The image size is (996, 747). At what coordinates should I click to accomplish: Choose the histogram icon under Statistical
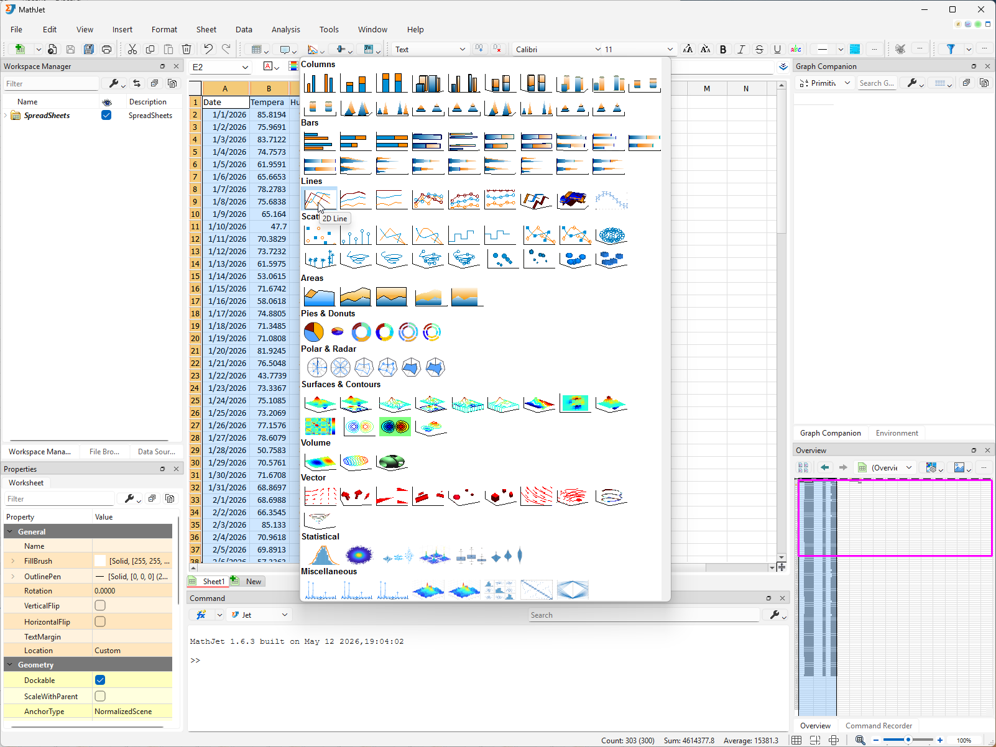click(322, 555)
